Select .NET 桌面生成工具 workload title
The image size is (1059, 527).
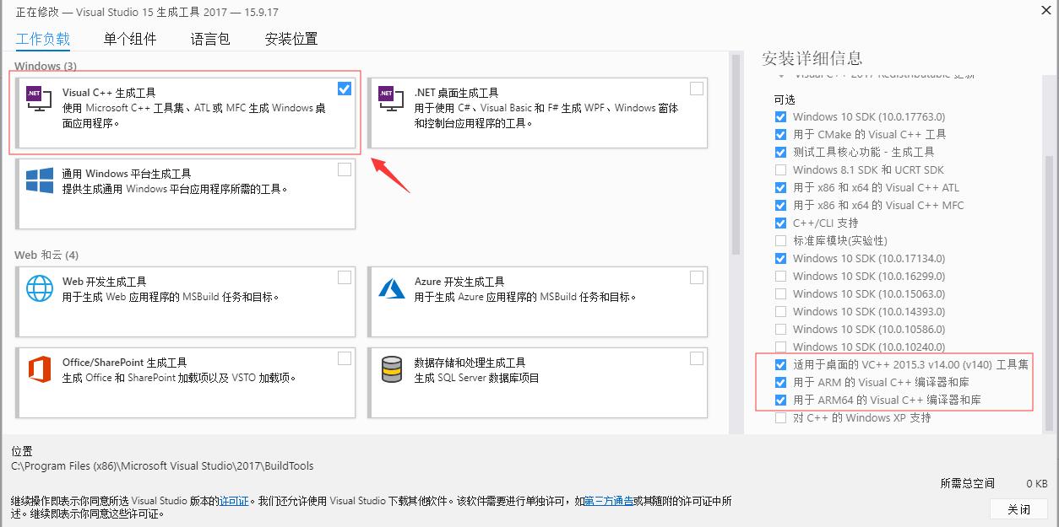(x=456, y=93)
